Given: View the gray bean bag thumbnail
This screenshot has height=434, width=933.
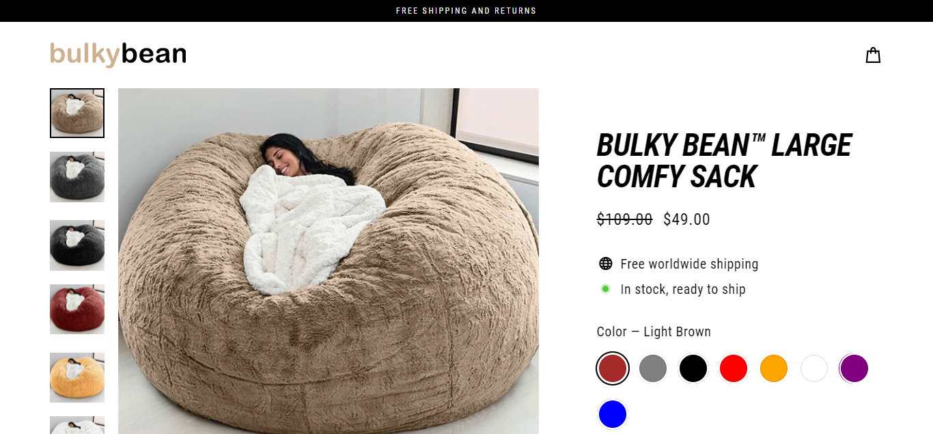Looking at the screenshot, I should [x=77, y=177].
